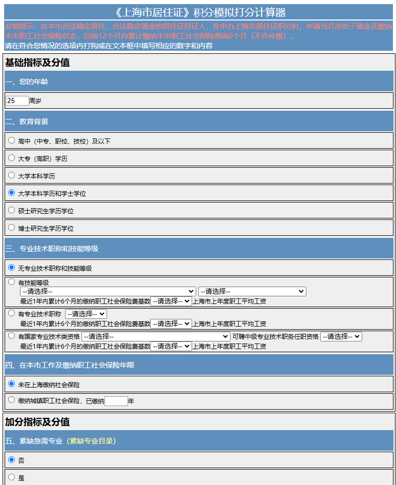This screenshot has height=485, width=396.
Task: Choose 有国家专业技术类资格 radio option
Action: pyautogui.click(x=11, y=336)
